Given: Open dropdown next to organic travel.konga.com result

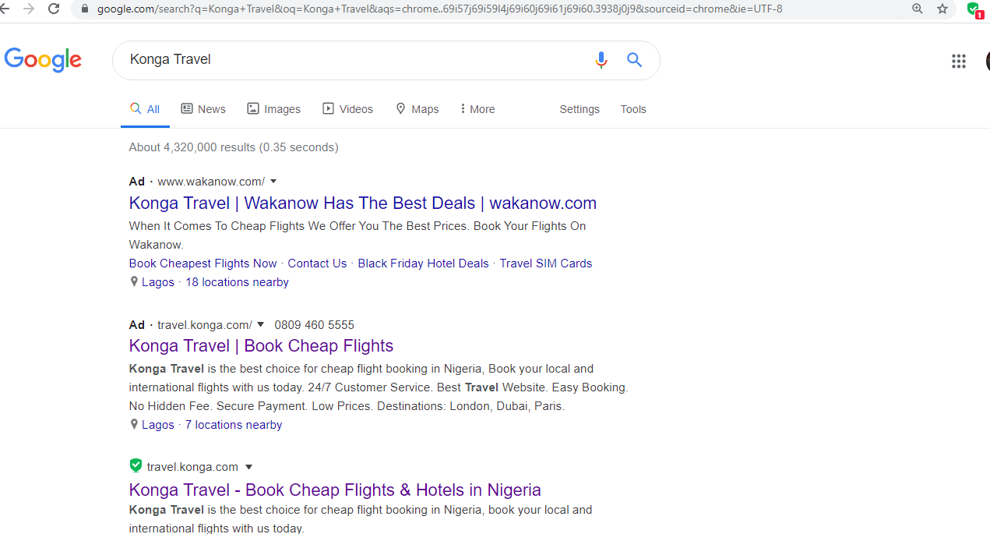Looking at the screenshot, I should pyautogui.click(x=249, y=467).
